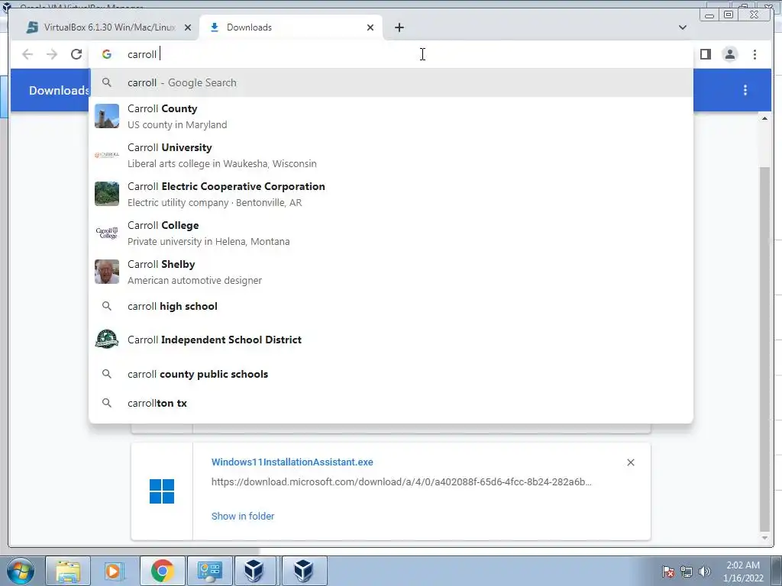This screenshot has width=782, height=586.
Task: Click second VirtualBox cube taskbar icon
Action: (304, 571)
